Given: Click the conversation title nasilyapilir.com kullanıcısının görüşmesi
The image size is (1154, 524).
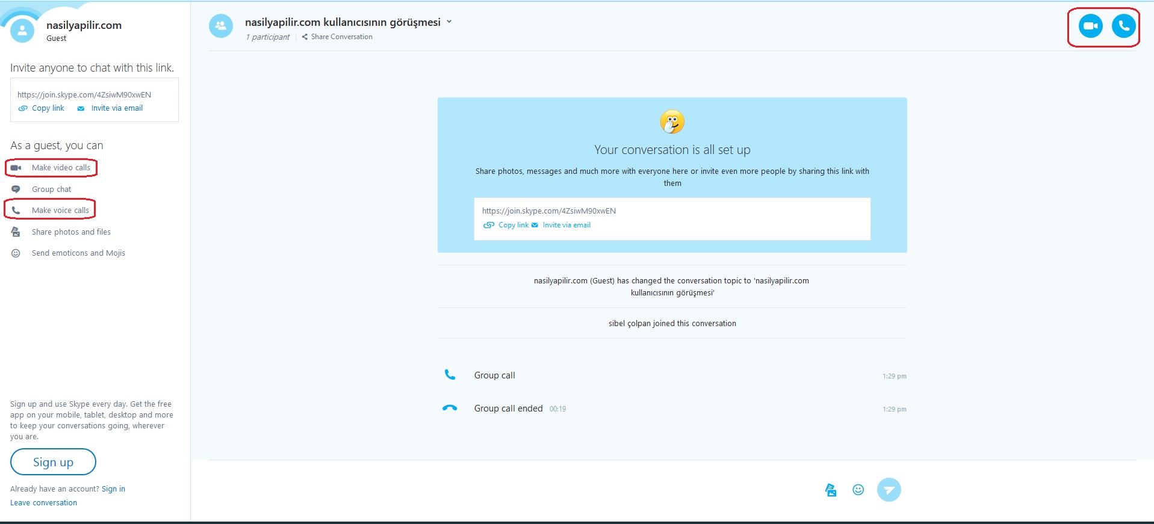Looking at the screenshot, I should click(x=343, y=22).
